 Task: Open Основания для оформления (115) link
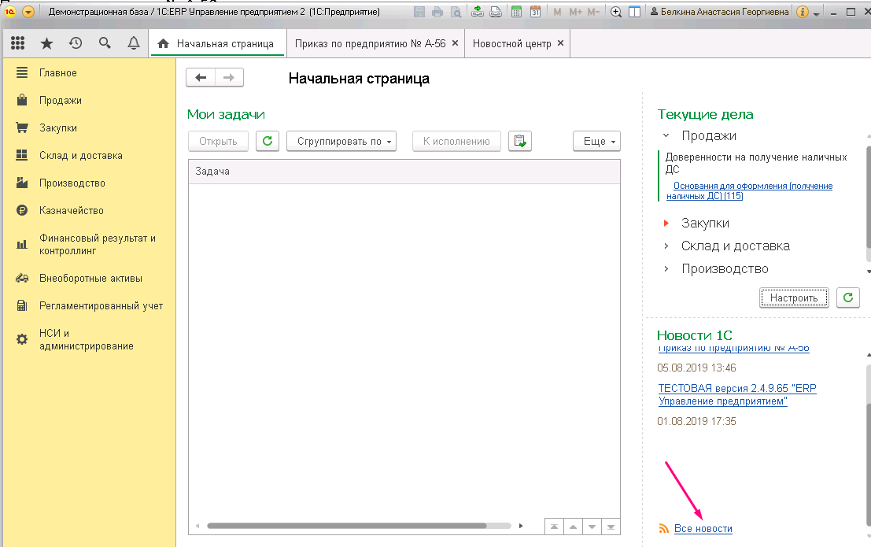coord(749,190)
